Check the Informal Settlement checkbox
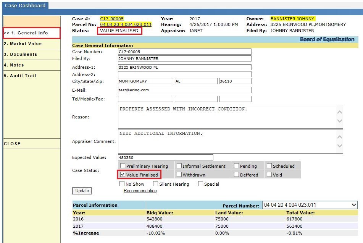 coord(179,166)
